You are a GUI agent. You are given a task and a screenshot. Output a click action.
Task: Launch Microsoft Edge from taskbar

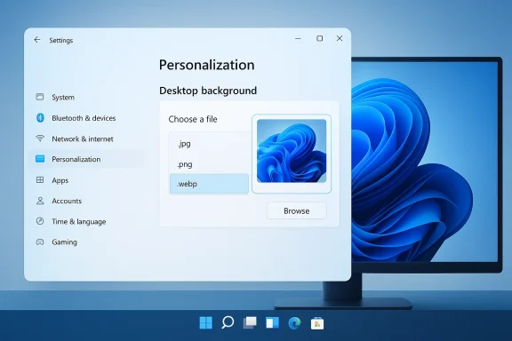(x=294, y=323)
